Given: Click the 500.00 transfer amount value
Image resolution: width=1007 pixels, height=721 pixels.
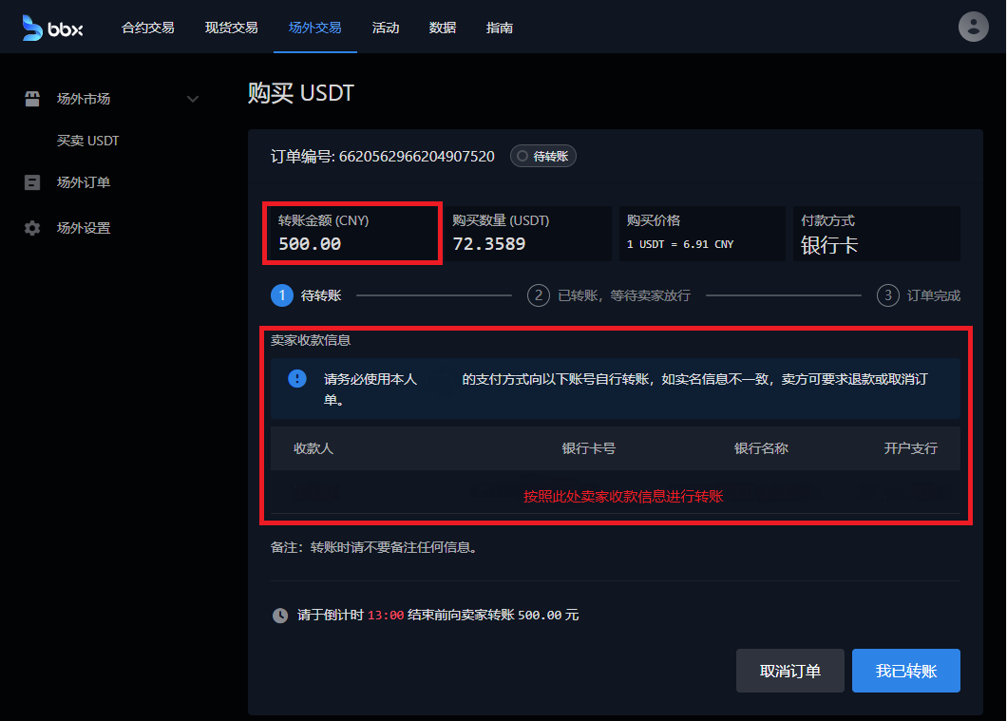Looking at the screenshot, I should [x=310, y=244].
